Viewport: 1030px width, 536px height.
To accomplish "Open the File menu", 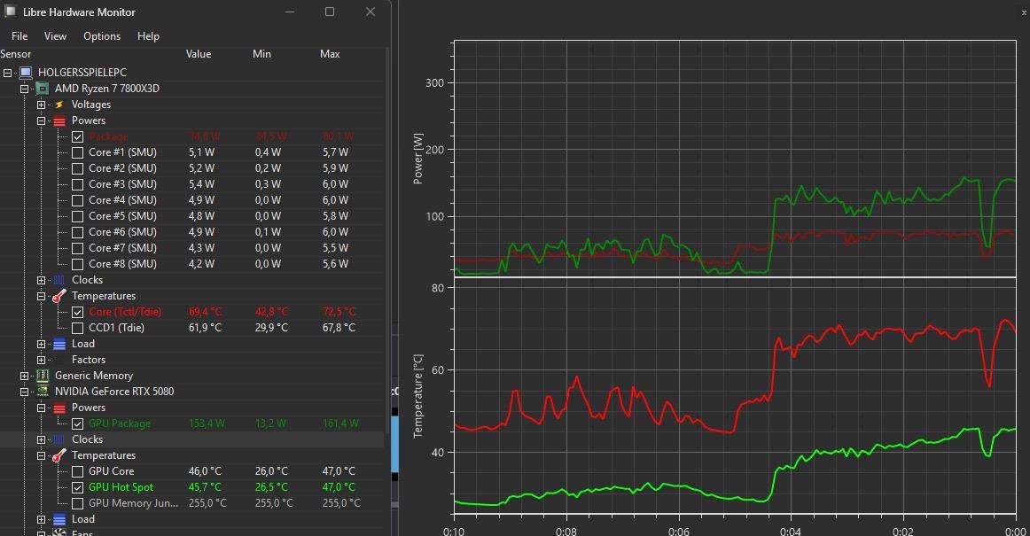I will click(20, 36).
